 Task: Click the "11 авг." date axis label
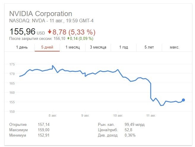(151, 114)
